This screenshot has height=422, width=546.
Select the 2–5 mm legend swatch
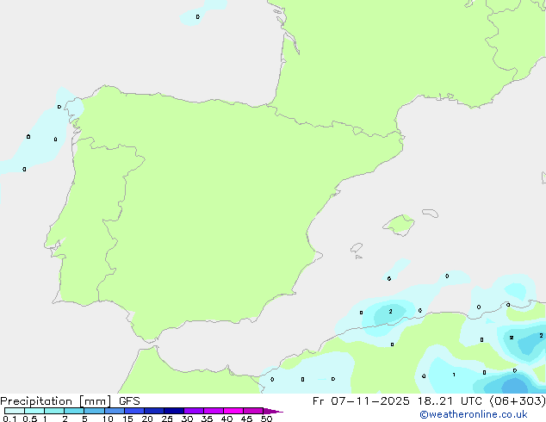point(74,411)
